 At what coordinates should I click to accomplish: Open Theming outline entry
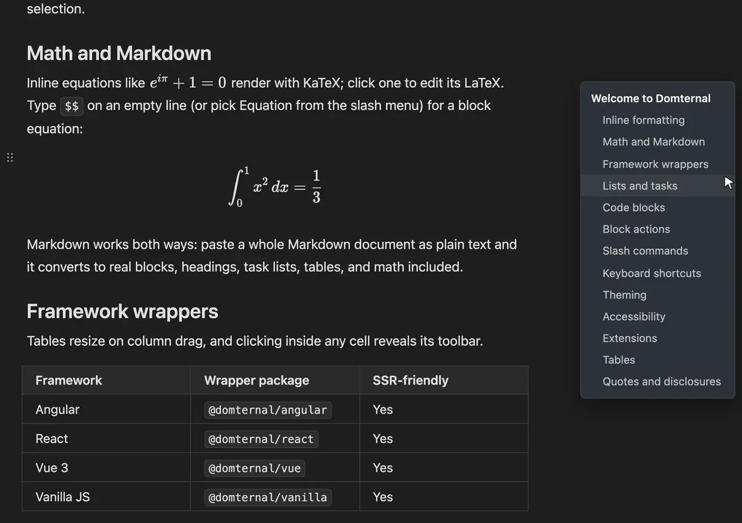point(625,295)
